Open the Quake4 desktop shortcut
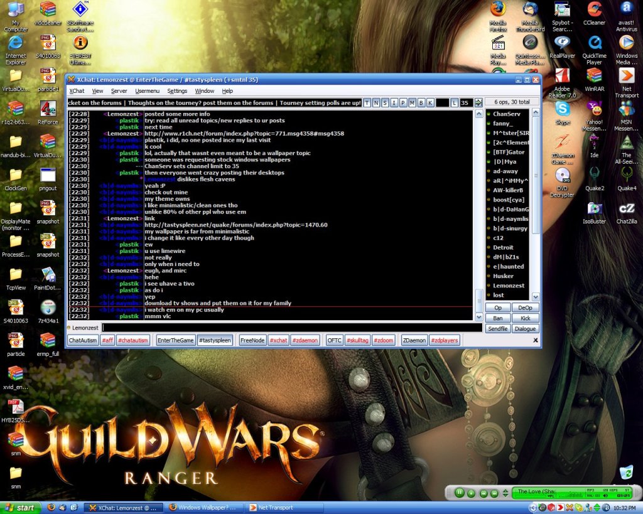This screenshot has height=514, width=643. coord(626,175)
